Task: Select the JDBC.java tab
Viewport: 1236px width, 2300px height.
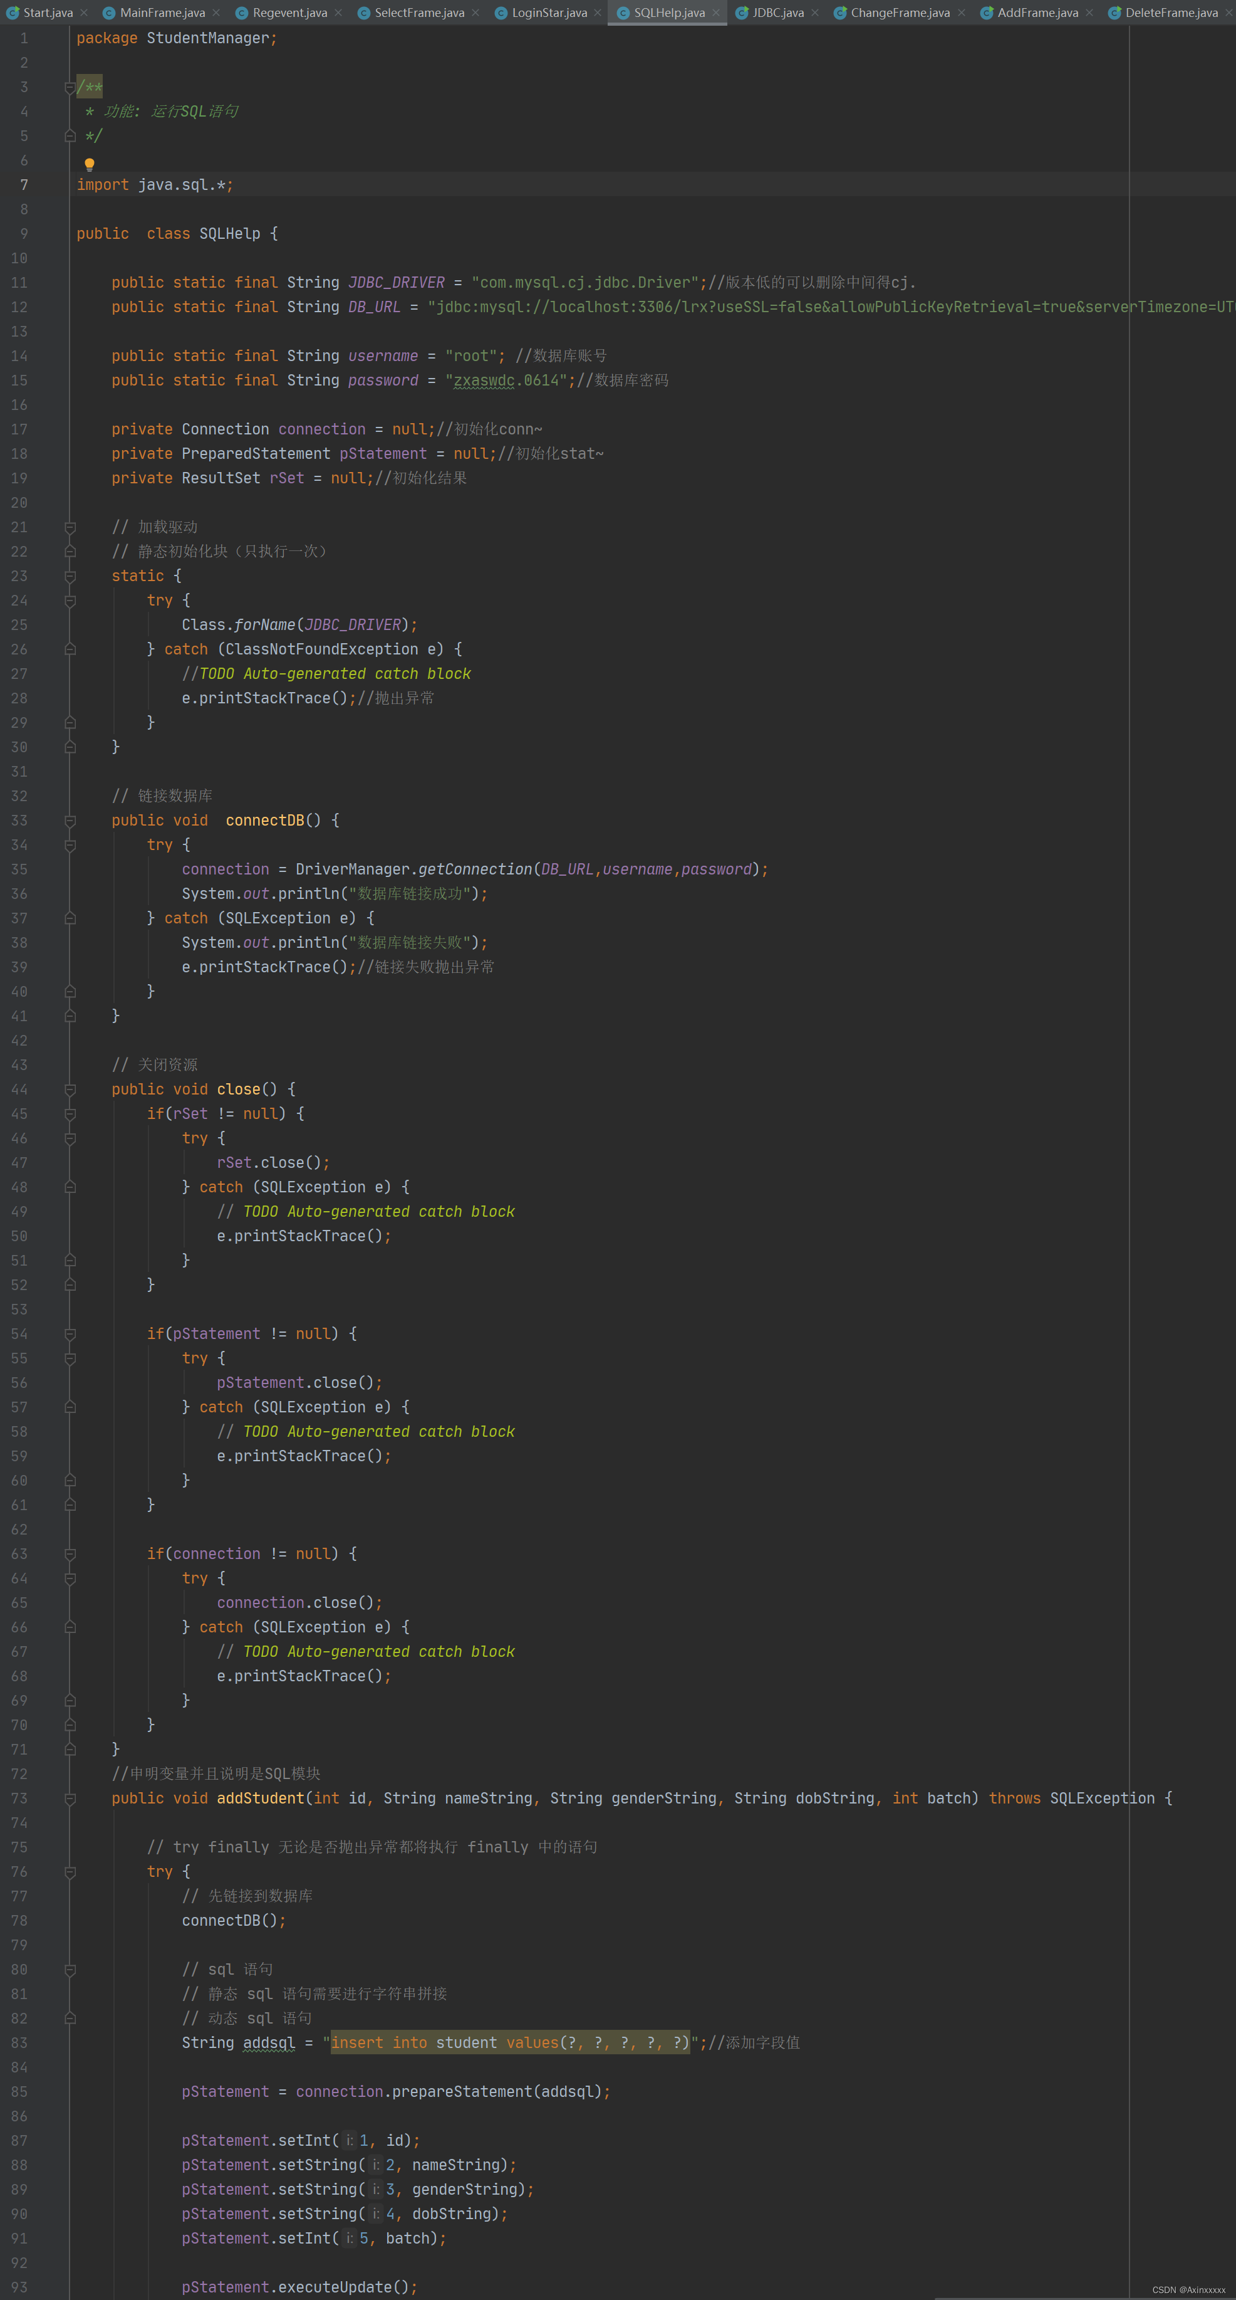Action: (777, 13)
